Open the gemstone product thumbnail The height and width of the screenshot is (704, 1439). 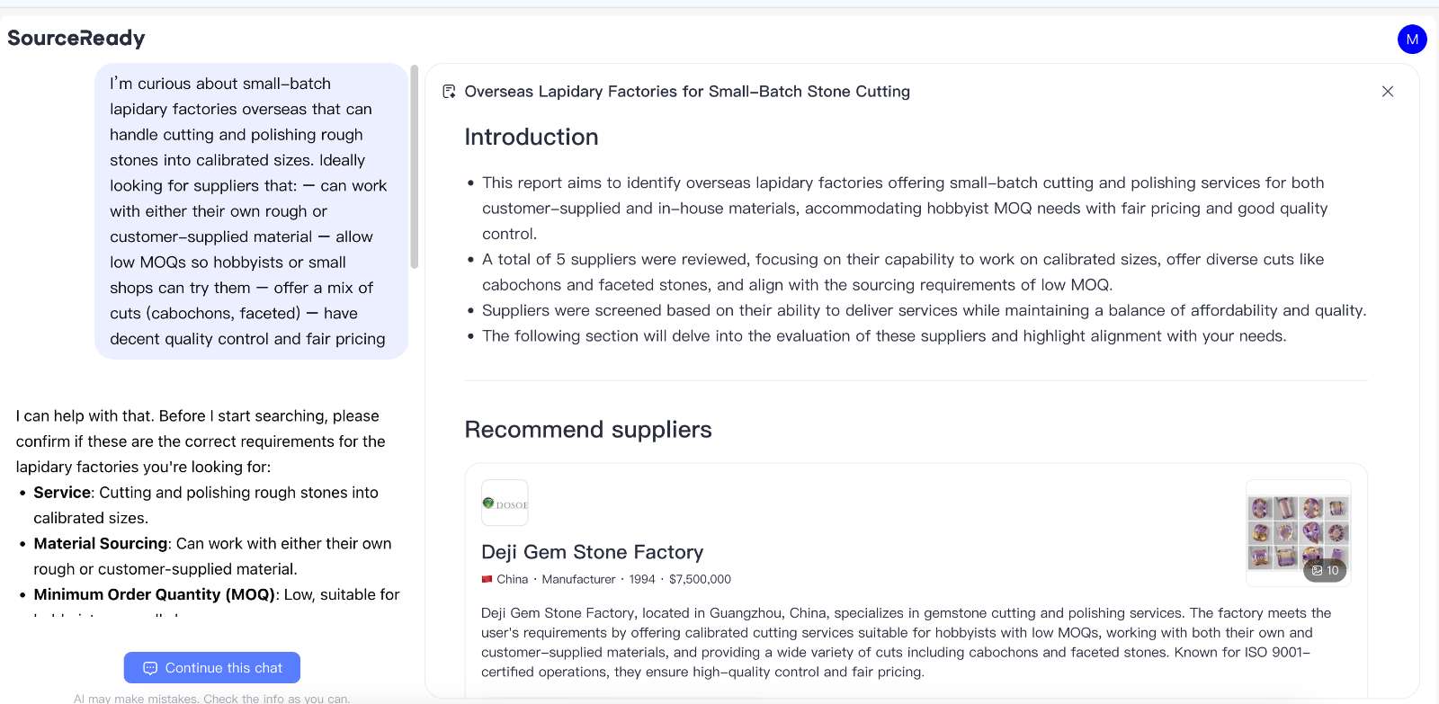pos(1298,533)
